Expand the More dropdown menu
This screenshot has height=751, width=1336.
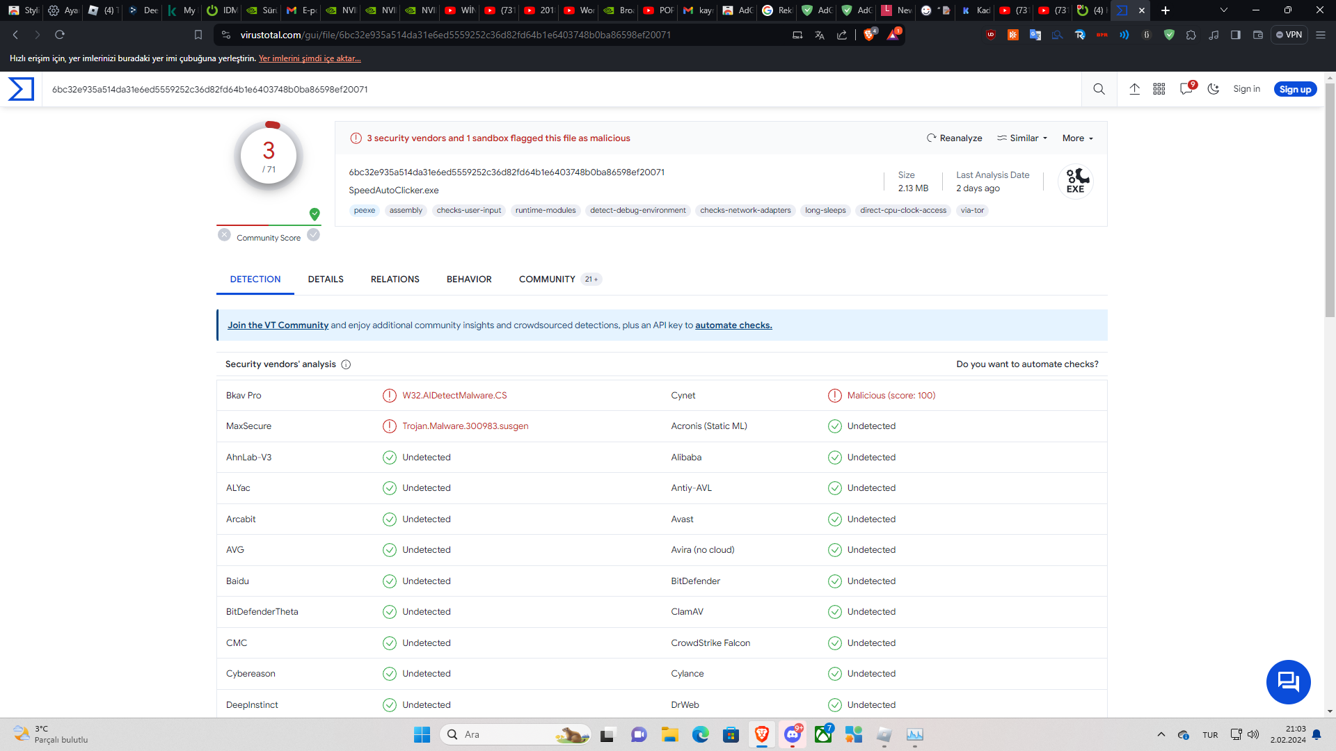(x=1077, y=138)
